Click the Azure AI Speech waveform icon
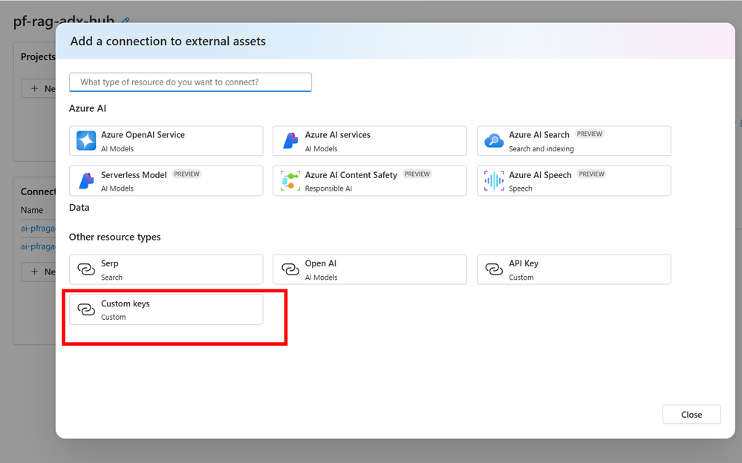 (x=494, y=180)
